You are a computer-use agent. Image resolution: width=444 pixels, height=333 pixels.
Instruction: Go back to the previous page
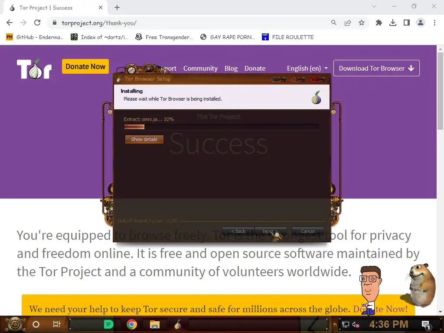coord(10,23)
